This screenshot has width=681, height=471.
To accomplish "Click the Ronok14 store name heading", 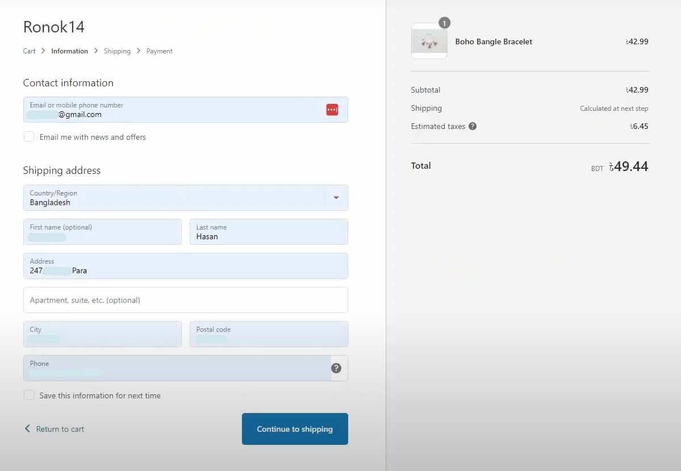I will click(54, 27).
